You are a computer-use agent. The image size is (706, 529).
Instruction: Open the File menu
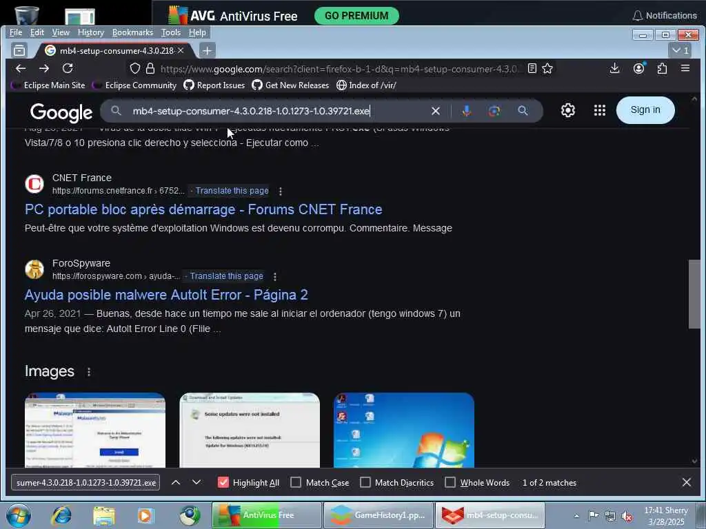(x=16, y=32)
